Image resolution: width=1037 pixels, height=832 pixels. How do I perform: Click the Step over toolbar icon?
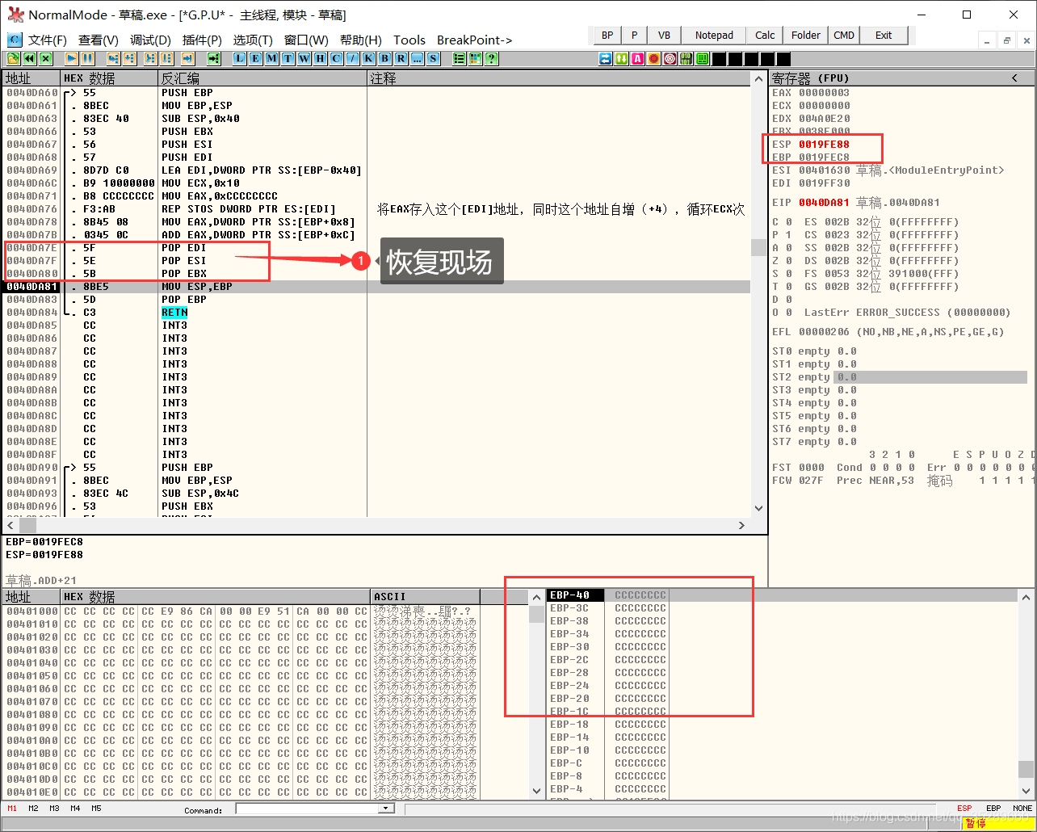pos(129,58)
